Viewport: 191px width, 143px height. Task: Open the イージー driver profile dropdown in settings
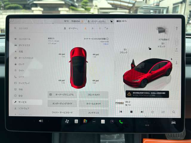[x=71, y=28]
